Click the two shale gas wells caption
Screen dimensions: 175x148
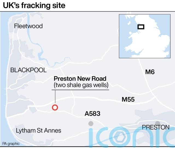pyautogui.click(x=81, y=85)
